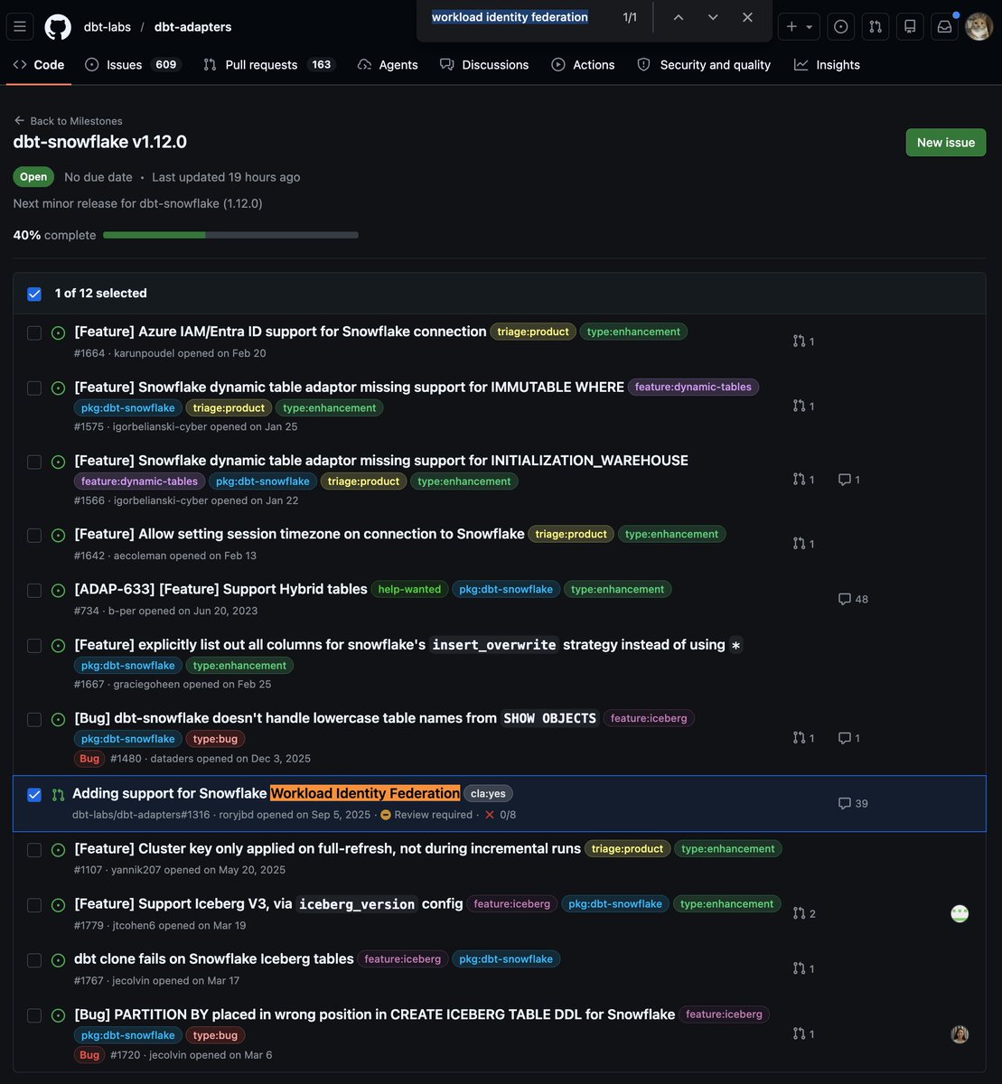
Task: Open your pull requests icon in header
Action: (876, 26)
